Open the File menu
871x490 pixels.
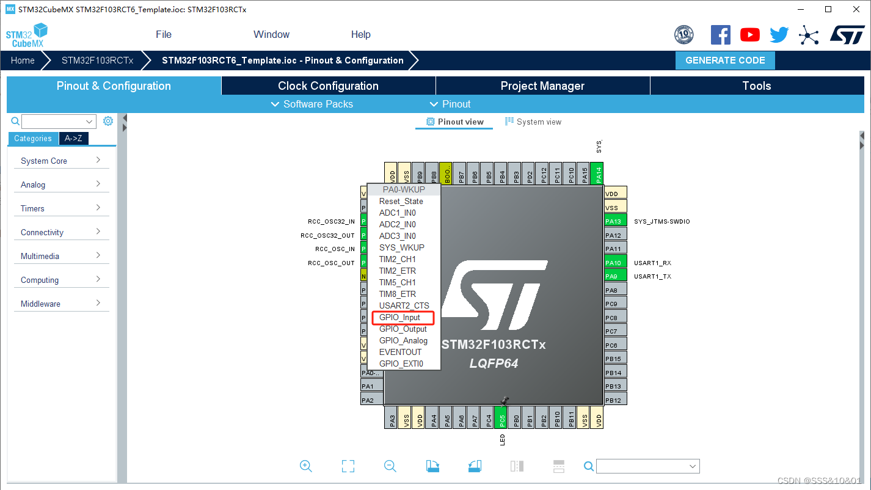point(164,34)
